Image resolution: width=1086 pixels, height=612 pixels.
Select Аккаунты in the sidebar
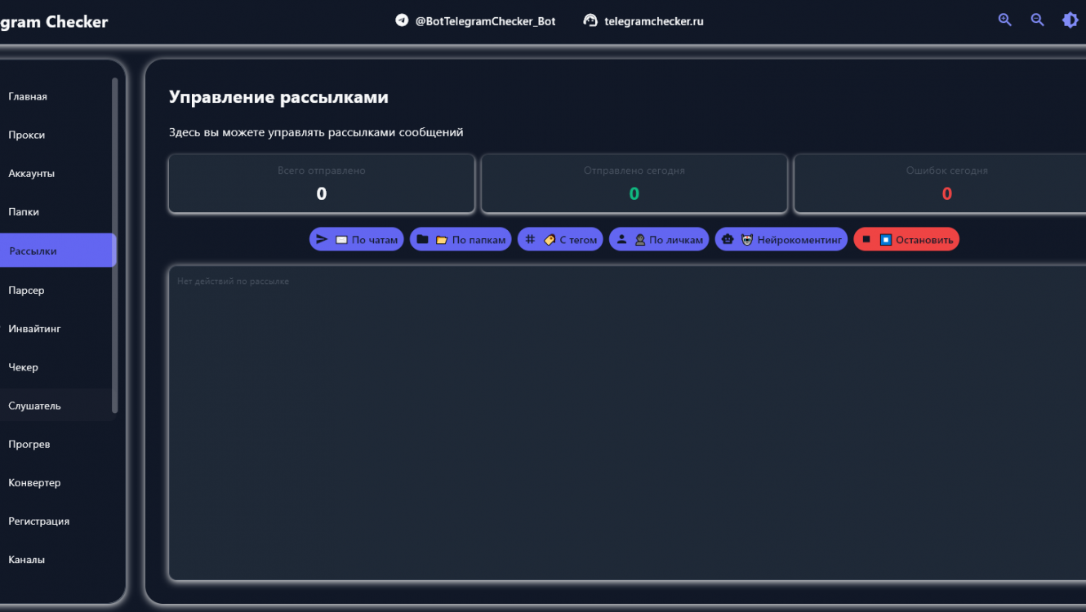[x=32, y=173]
